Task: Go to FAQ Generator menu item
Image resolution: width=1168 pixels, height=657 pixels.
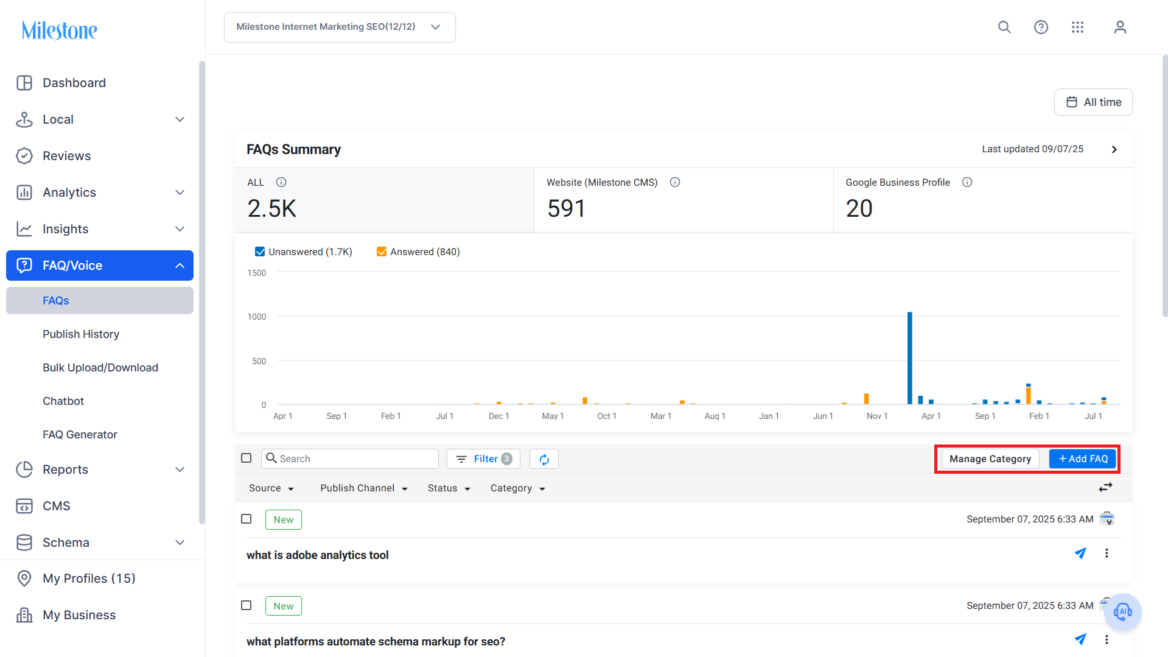Action: click(80, 435)
